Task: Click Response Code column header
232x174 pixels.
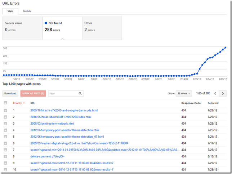Action: (x=191, y=103)
